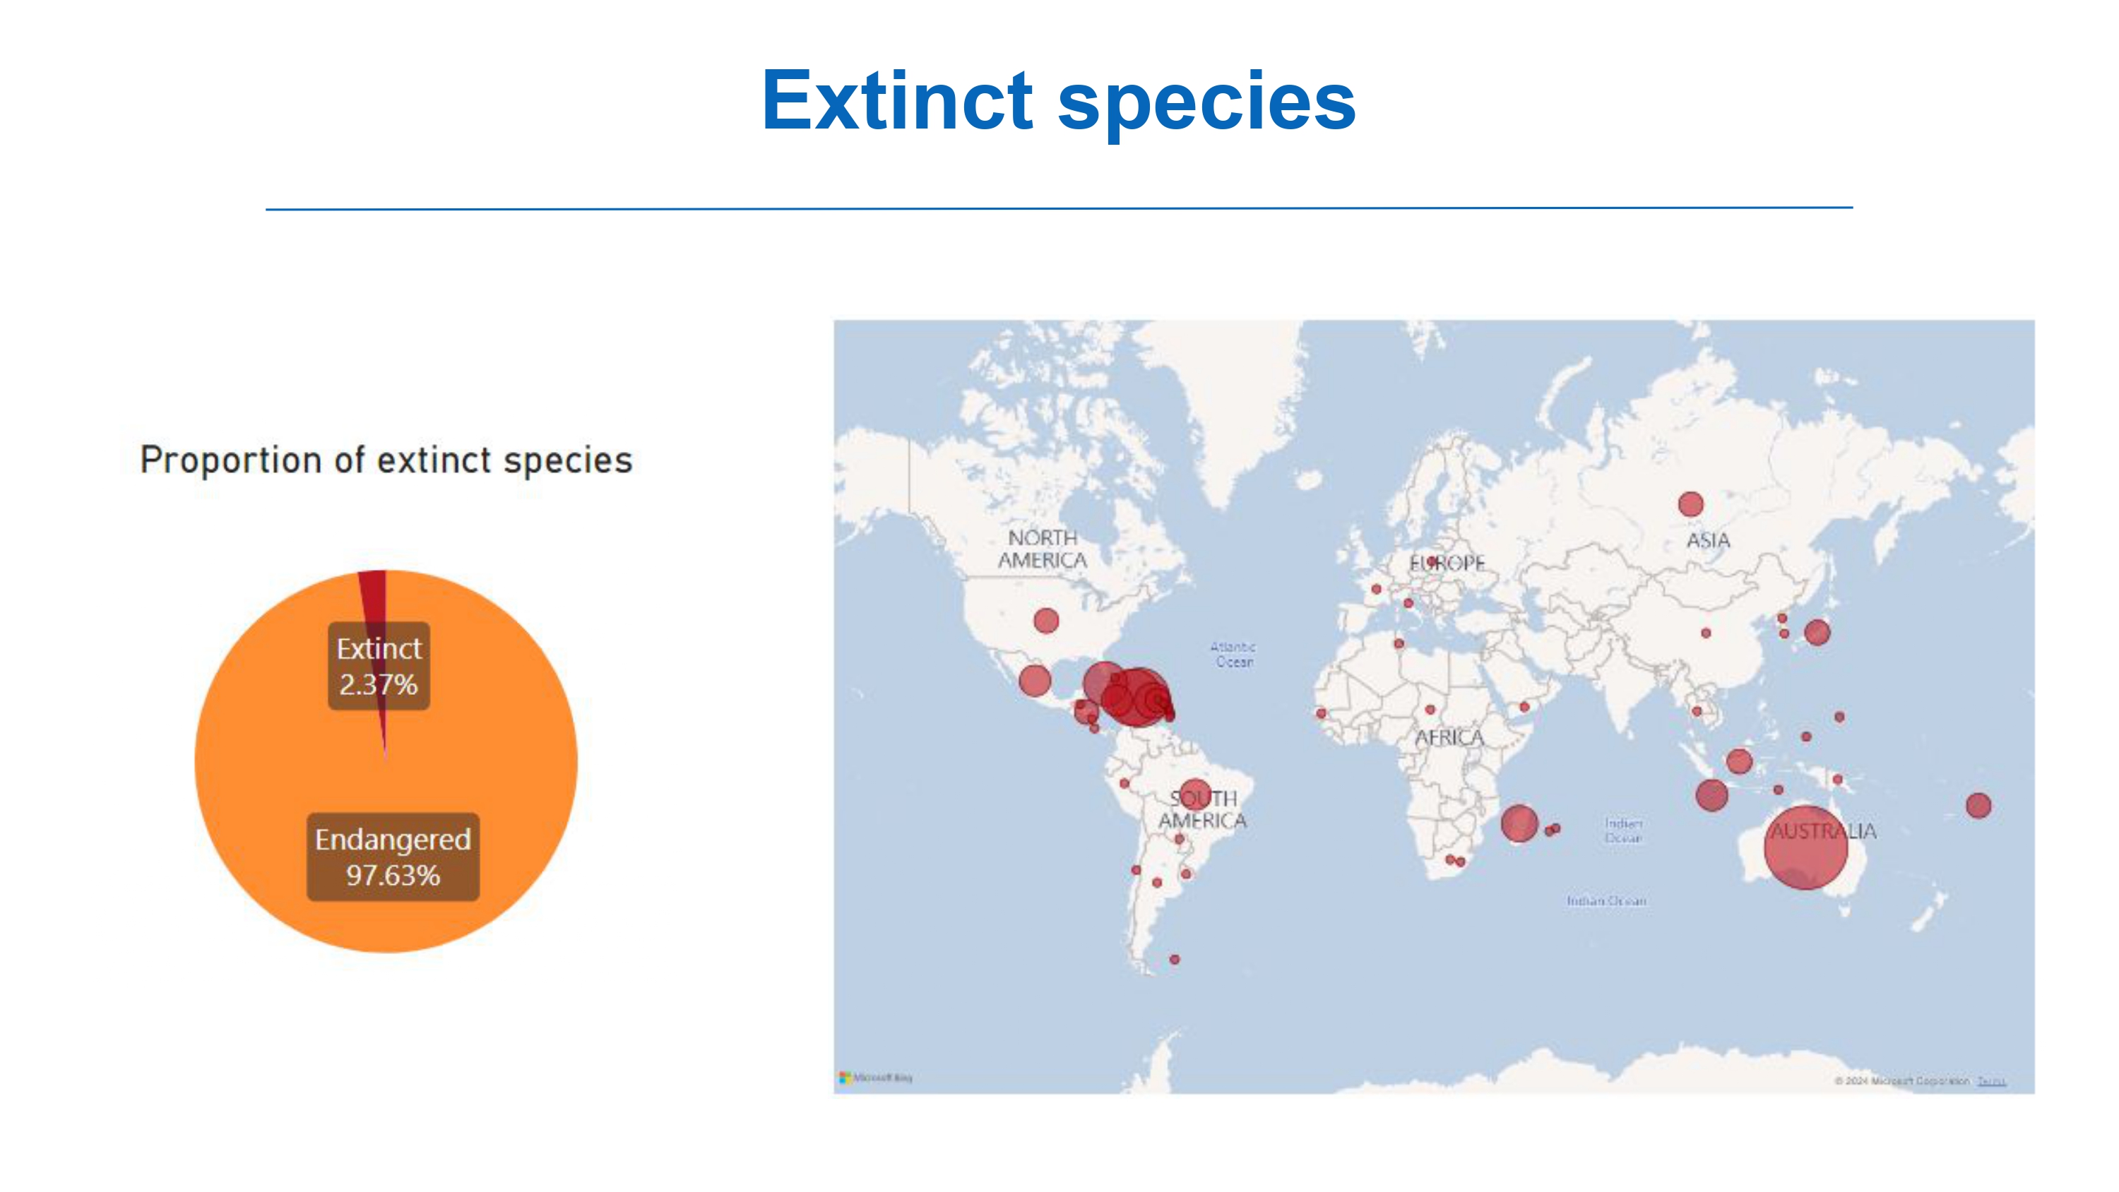Click the AFRICA map label

1449,738
